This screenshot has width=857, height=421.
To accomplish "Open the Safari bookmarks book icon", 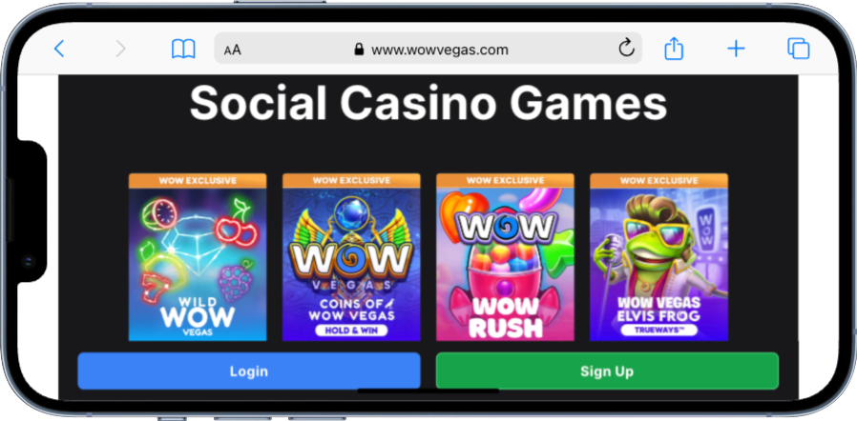I will pos(183,50).
